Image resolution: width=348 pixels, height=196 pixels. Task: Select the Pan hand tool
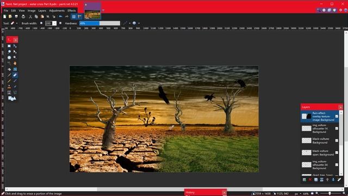click(15, 63)
